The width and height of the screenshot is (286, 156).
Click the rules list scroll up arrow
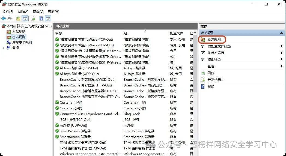tap(195, 33)
